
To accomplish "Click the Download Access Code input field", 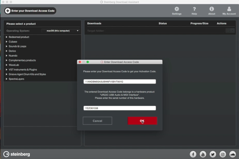I will (x=120, y=81).
